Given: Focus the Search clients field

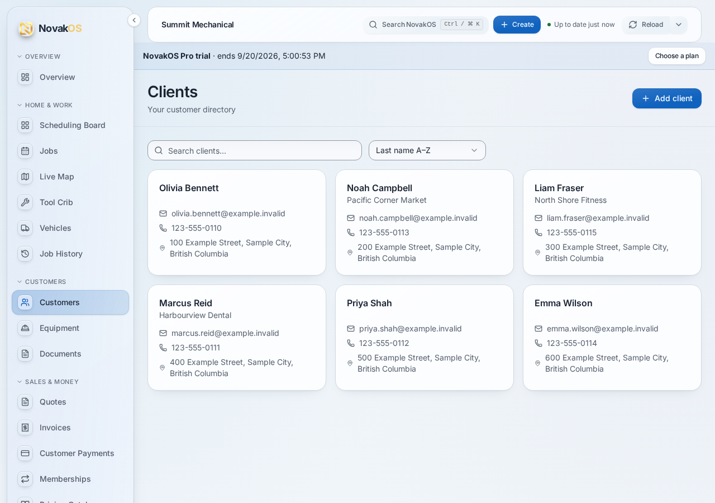Looking at the screenshot, I should click(255, 150).
